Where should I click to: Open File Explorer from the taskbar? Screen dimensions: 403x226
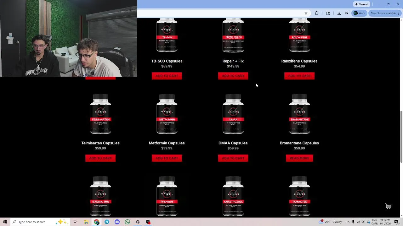86,222
